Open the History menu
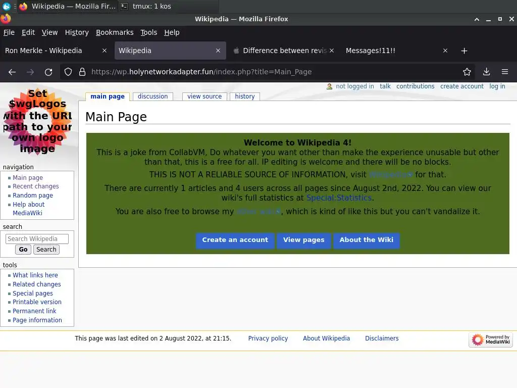This screenshot has width=517, height=388. pos(77,32)
